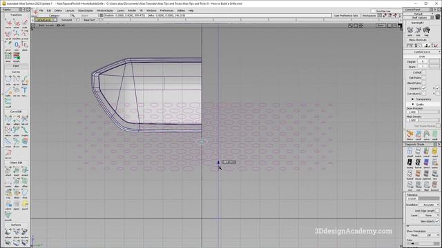Screen dimensions: 442x248
Task: Select the ep crv curve tool
Action: 17,80
